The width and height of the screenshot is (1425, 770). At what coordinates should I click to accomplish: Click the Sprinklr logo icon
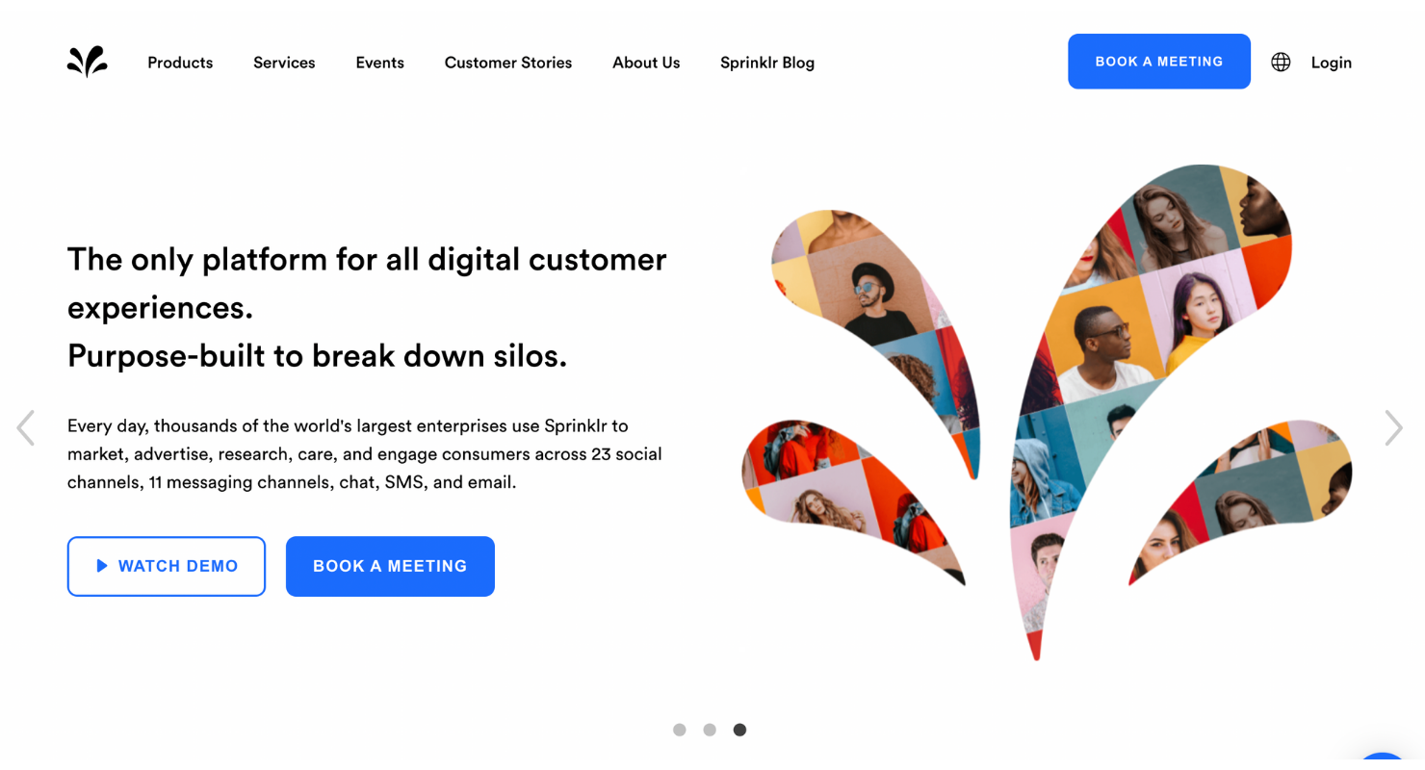pos(87,62)
